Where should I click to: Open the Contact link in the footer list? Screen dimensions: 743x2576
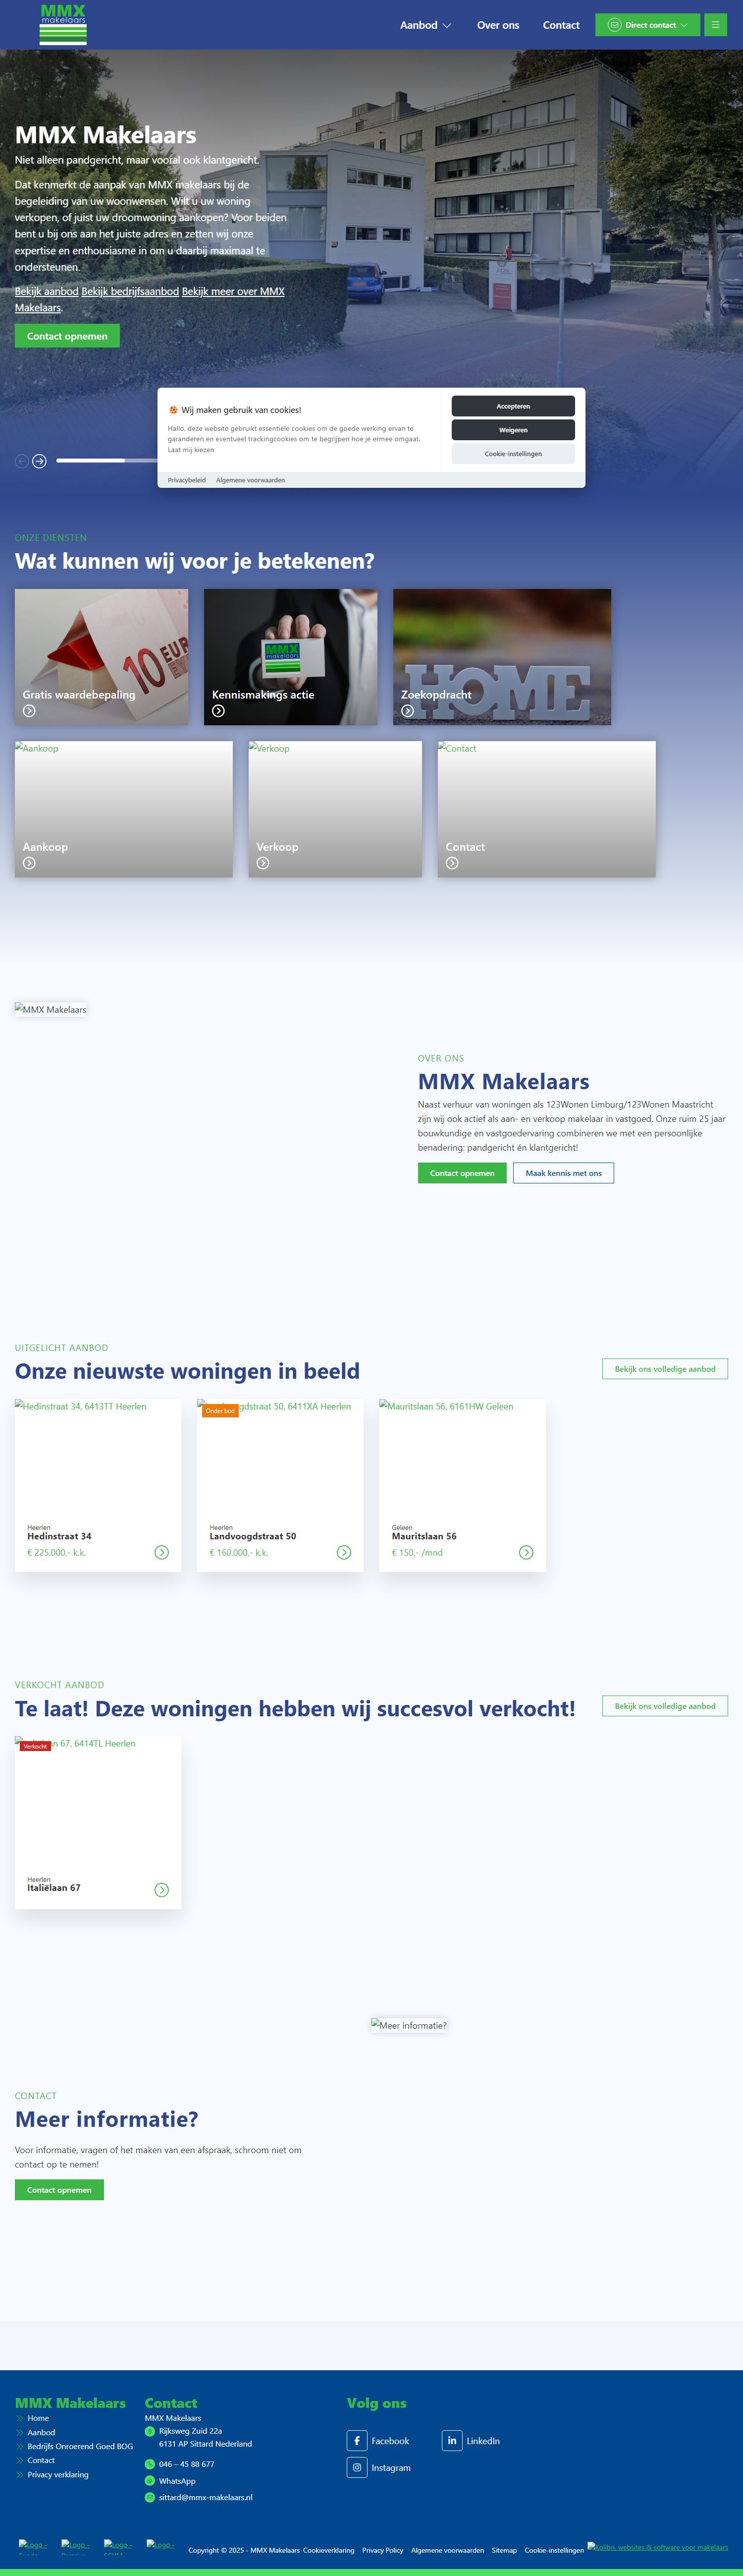click(41, 2460)
